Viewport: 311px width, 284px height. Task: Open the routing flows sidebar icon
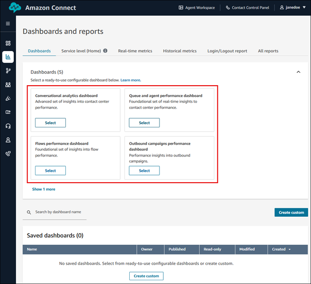tap(8, 71)
